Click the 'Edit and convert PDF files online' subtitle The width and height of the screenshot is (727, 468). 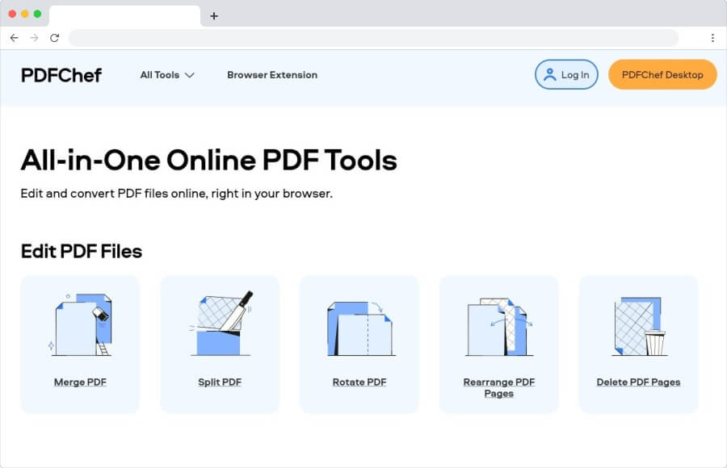pos(176,194)
